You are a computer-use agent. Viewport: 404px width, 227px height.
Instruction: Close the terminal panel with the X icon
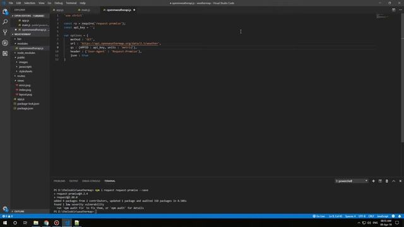(400, 181)
